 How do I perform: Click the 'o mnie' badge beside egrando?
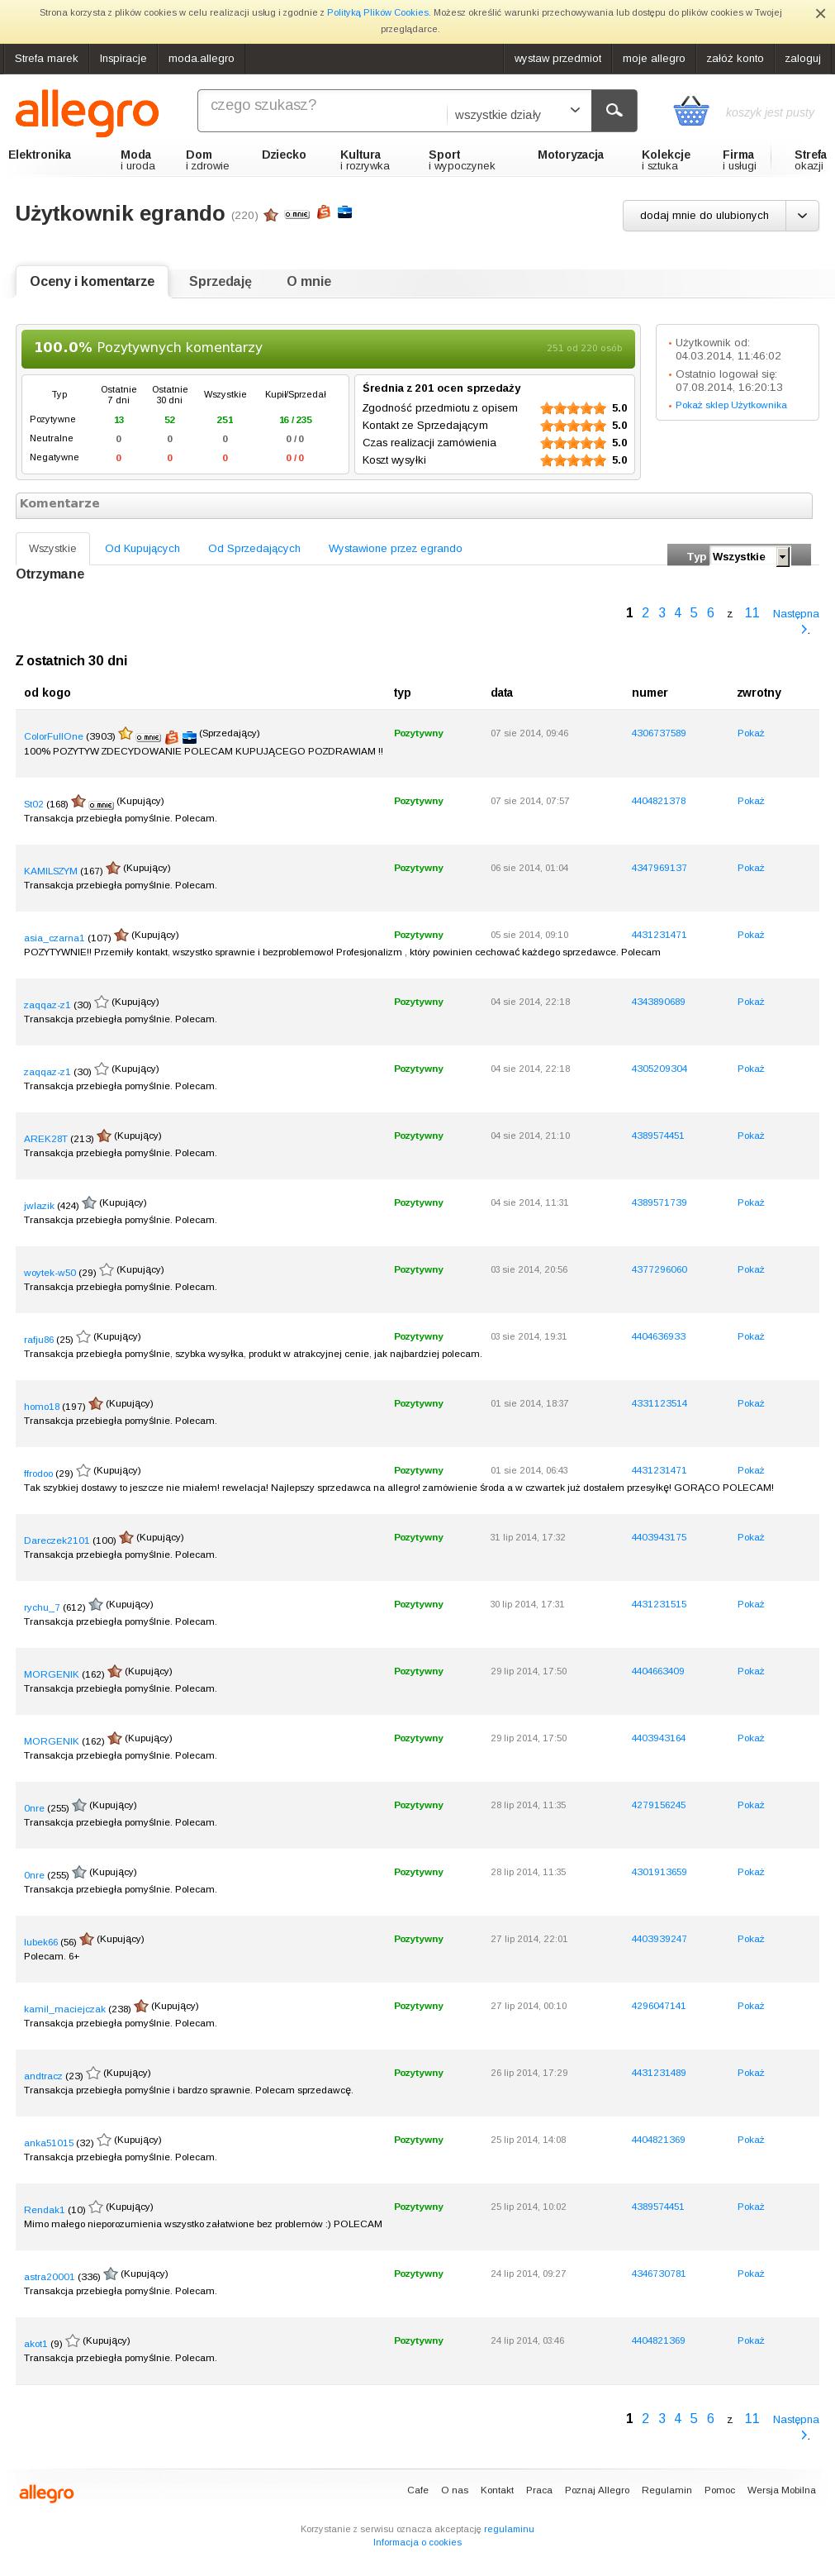click(297, 214)
